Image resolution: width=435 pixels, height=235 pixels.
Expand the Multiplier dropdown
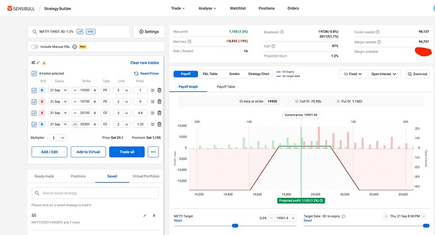click(x=57, y=138)
